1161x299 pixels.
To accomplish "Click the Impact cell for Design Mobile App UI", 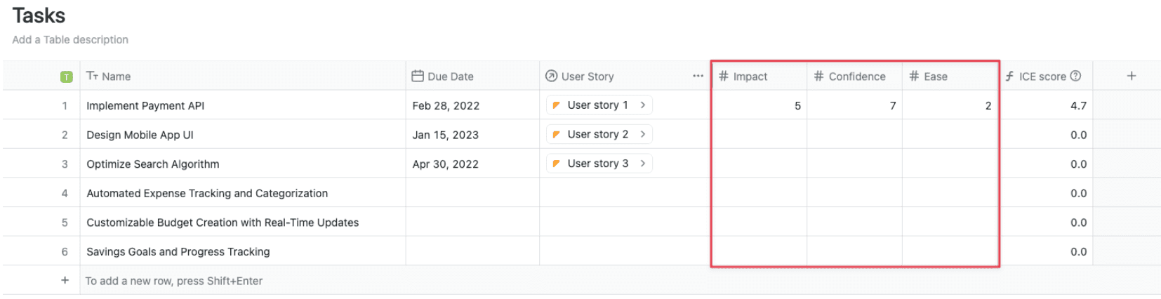I will 759,135.
